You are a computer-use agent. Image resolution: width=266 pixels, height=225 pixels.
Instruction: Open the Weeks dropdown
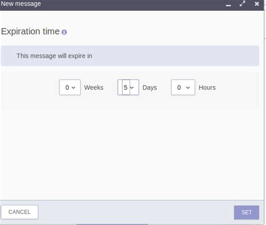(x=70, y=87)
